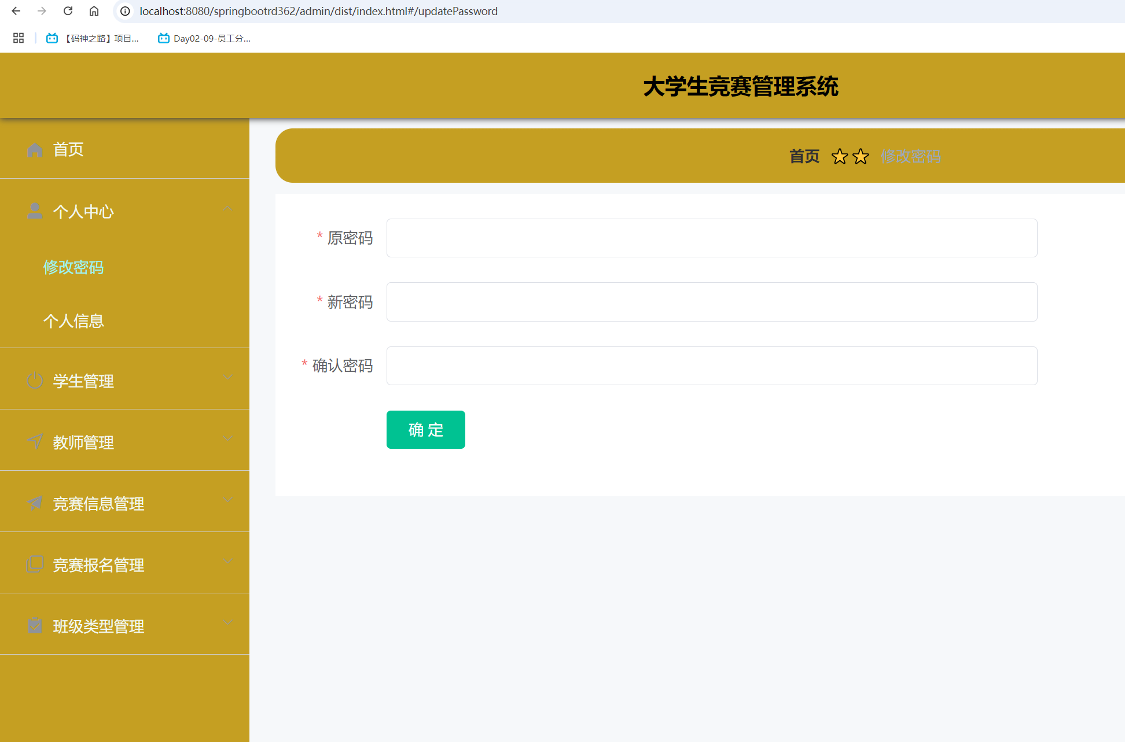Click the document icon beside 竞赛报名管理
This screenshot has height=742, width=1125.
35,564
